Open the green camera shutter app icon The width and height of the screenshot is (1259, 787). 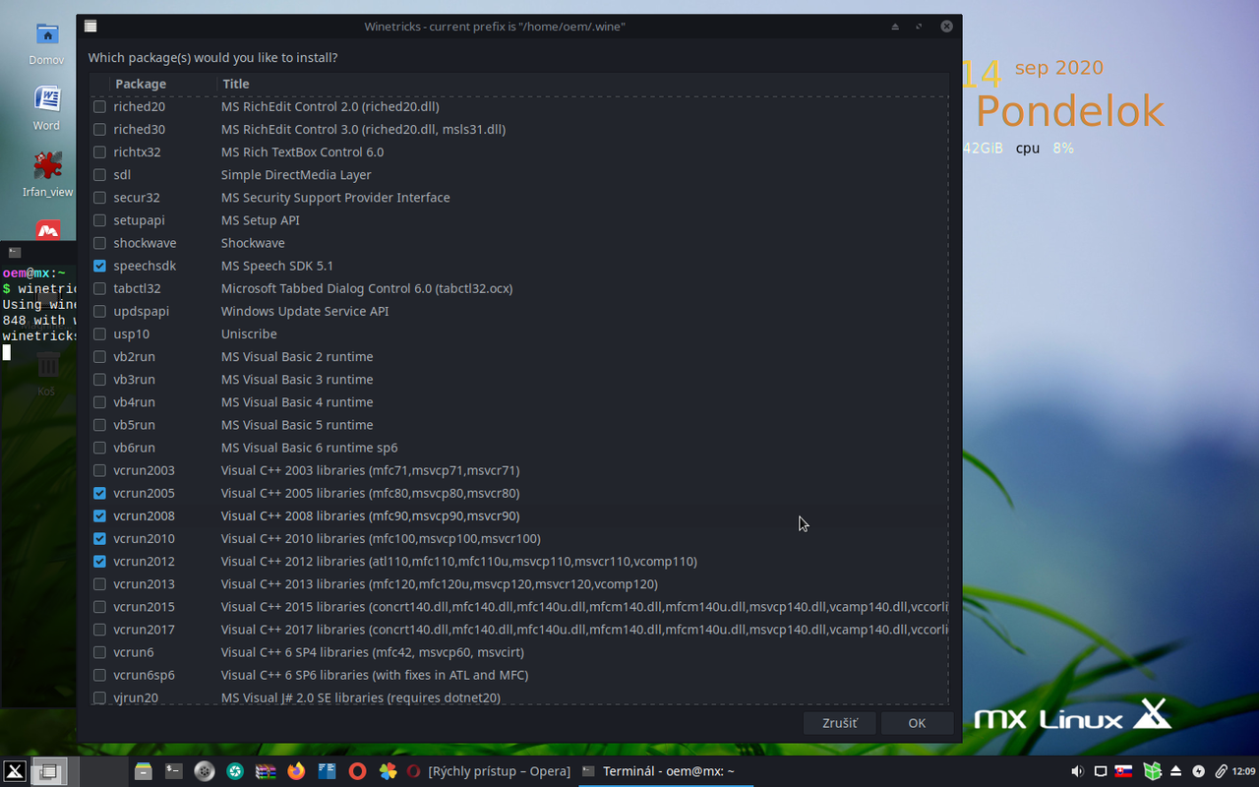click(235, 771)
